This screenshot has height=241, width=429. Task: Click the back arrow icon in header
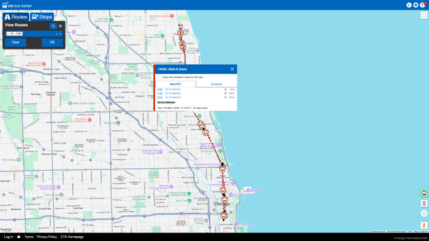409,5
